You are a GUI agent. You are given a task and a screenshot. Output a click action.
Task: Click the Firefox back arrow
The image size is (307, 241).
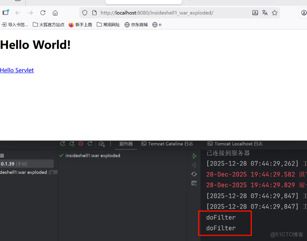coord(18,13)
